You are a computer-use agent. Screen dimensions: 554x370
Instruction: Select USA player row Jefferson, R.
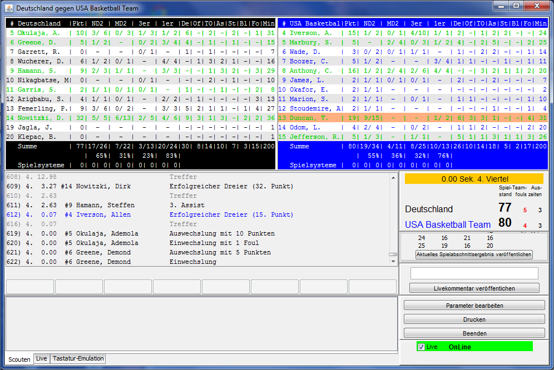click(x=413, y=137)
